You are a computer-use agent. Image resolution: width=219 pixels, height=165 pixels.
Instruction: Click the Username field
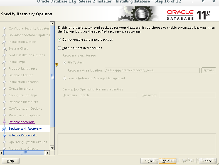tap(108, 95)
